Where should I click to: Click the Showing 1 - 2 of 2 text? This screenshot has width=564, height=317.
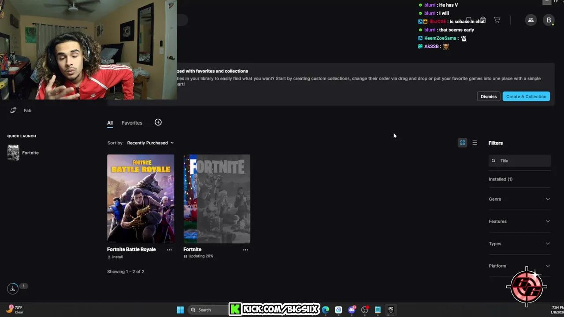(x=126, y=272)
